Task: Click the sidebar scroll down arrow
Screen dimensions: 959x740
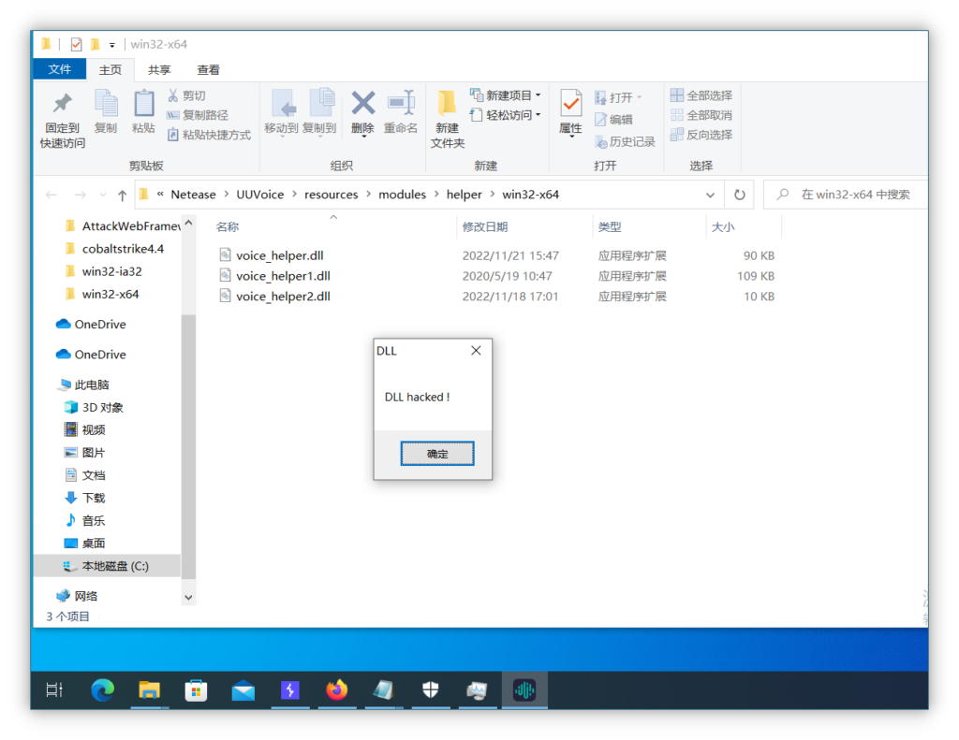Action: tap(188, 597)
